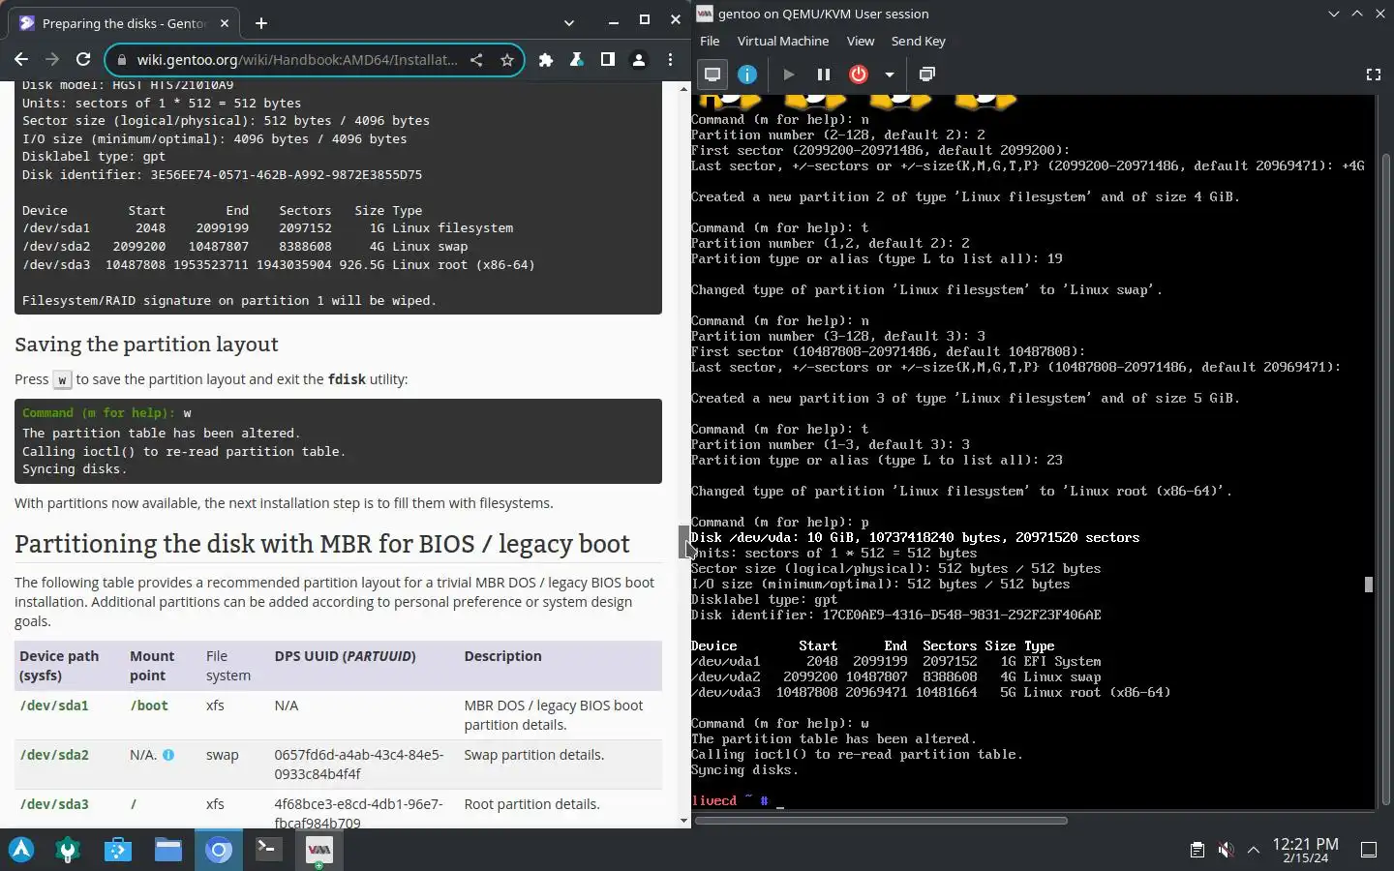Go back in Chrome browser
Image resolution: width=1394 pixels, height=871 pixels.
coord(21,60)
